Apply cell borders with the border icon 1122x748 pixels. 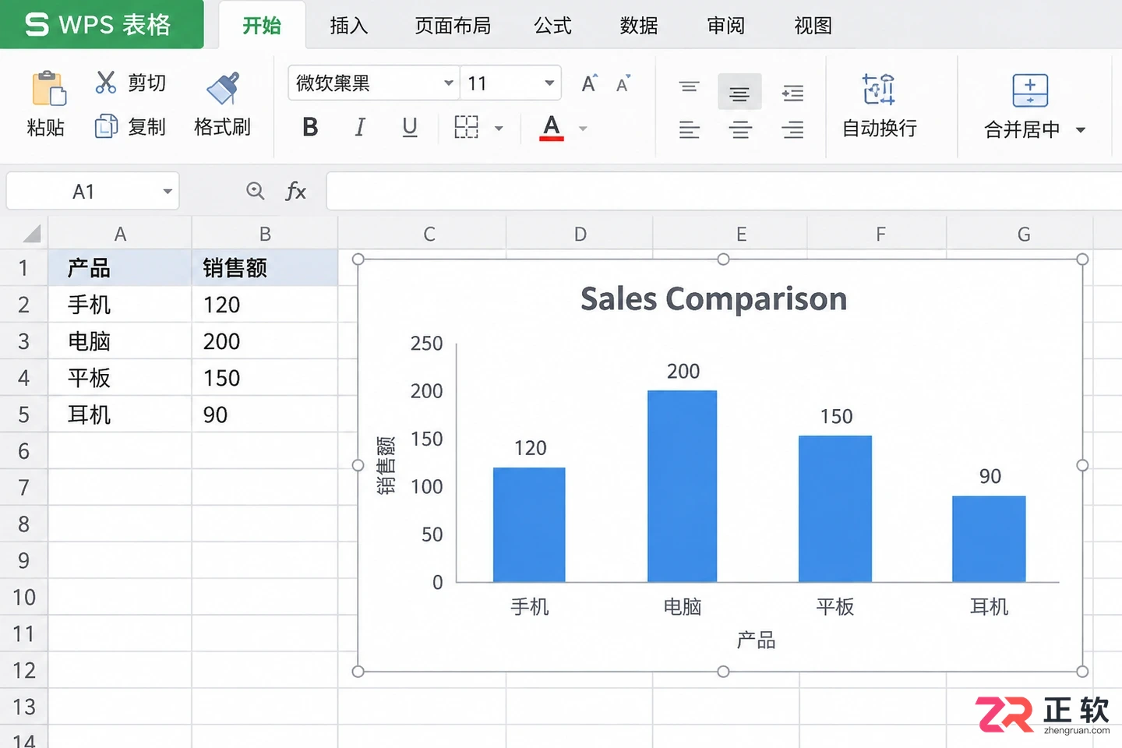pyautogui.click(x=466, y=127)
